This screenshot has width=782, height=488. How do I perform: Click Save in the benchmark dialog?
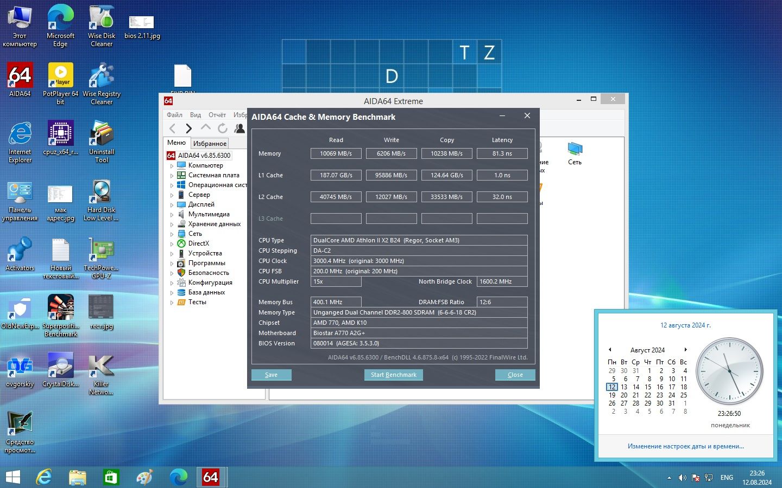(x=272, y=375)
